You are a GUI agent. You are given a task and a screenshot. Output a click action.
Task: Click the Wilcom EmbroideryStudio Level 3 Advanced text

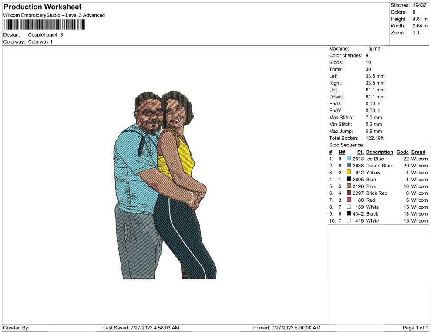click(54, 15)
